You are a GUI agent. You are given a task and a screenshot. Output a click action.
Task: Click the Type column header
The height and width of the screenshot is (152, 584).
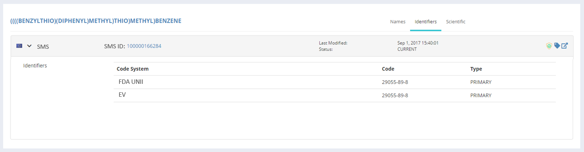click(476, 69)
